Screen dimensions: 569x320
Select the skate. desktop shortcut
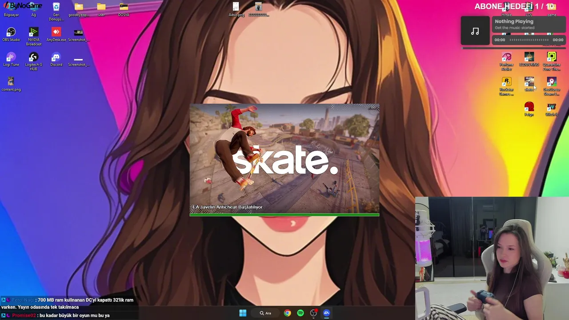coord(529,84)
